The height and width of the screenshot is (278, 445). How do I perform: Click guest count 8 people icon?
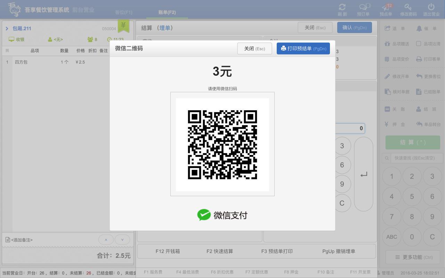[90, 40]
